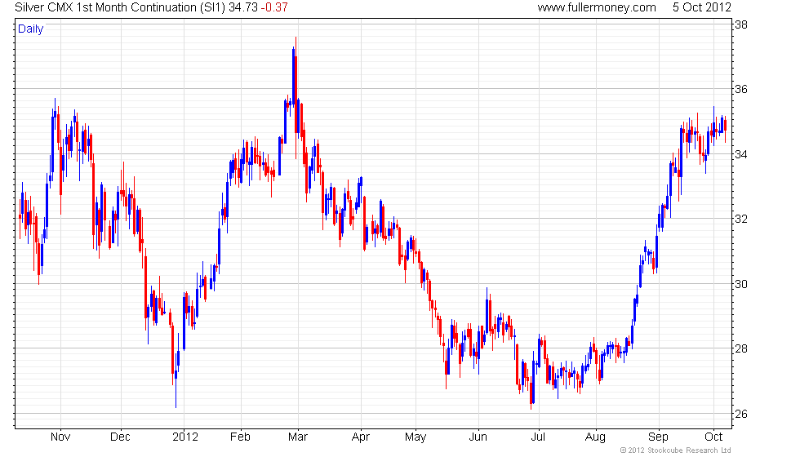Image resolution: width=800 pixels, height=457 pixels.
Task: Click the Nov month label on time axis
Action: [x=60, y=437]
